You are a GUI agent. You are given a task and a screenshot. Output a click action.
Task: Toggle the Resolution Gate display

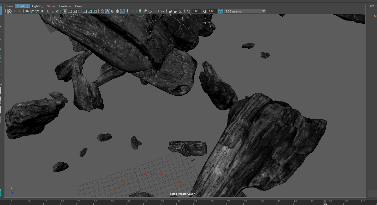click(x=75, y=11)
